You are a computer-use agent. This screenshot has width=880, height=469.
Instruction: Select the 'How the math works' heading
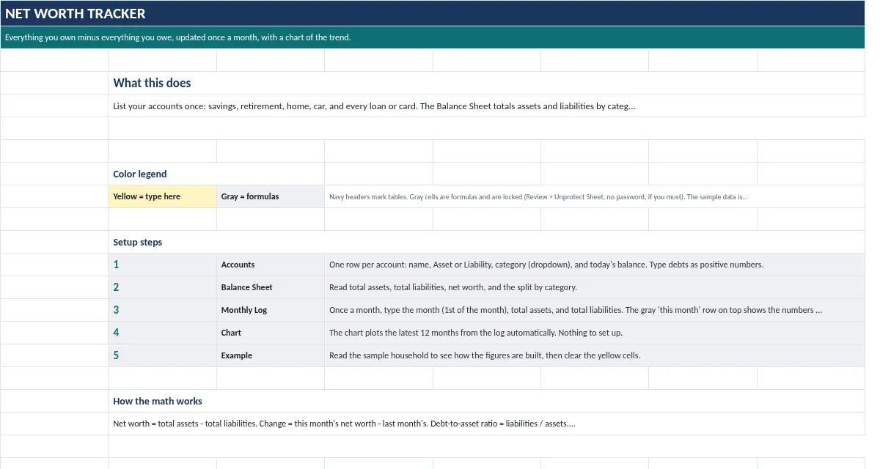[x=487, y=401]
